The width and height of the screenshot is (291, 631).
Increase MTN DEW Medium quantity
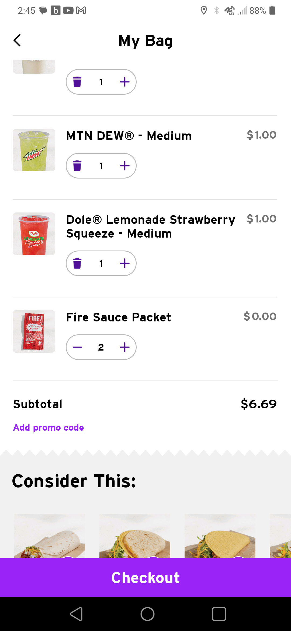[x=124, y=166]
